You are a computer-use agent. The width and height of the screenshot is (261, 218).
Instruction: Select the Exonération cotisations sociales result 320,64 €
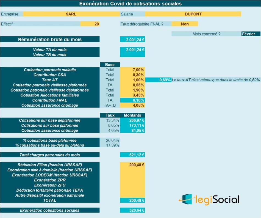click(132, 210)
